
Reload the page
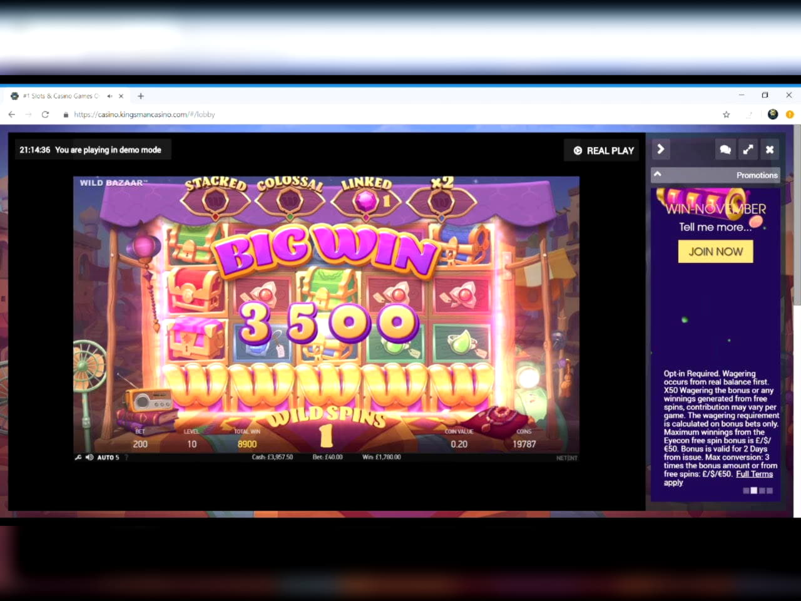pos(45,115)
